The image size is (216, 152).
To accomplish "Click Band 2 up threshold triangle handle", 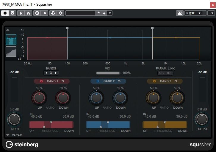I will [101, 127].
